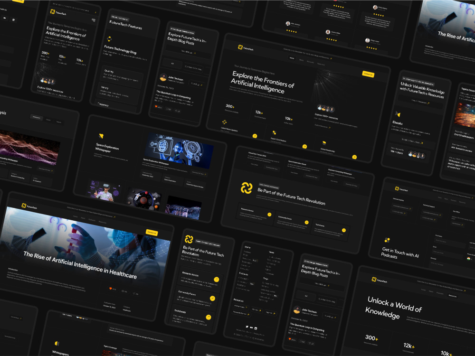475x356 pixels.
Task: Select Resources tab on Unlock Knowledge page
Action: (x=453, y=296)
